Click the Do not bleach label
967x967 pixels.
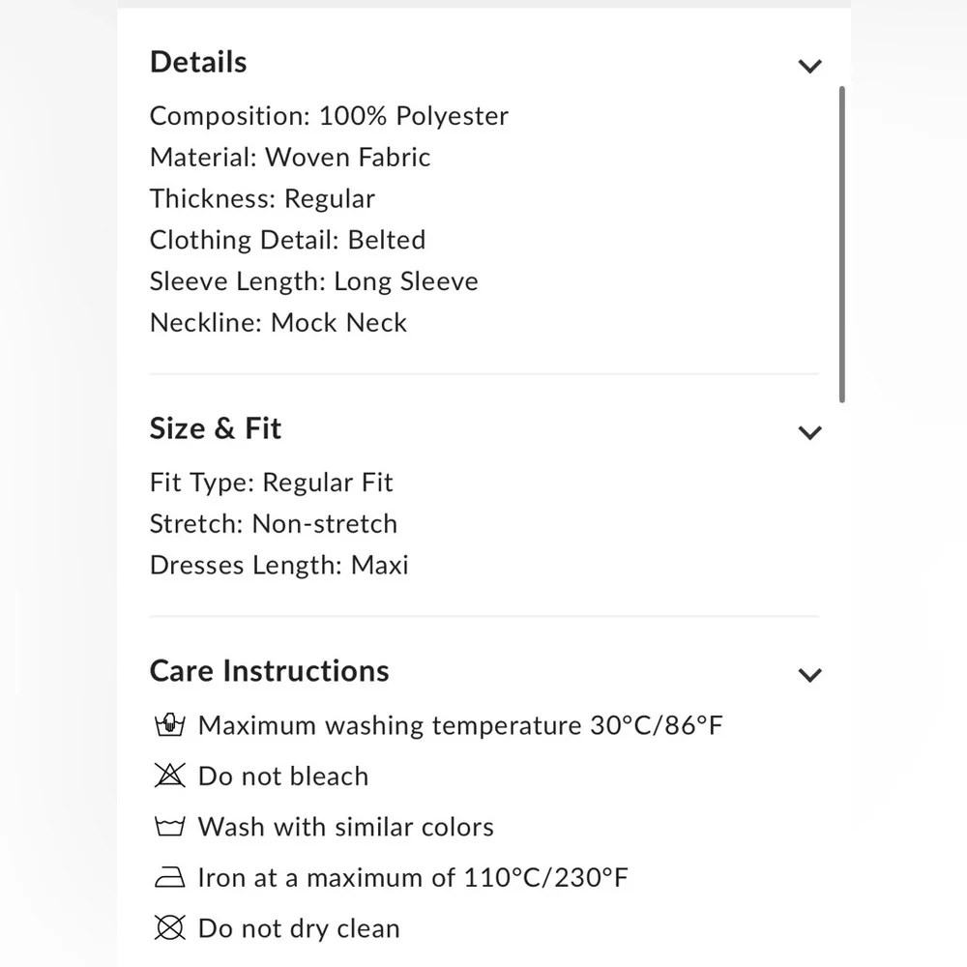283,777
